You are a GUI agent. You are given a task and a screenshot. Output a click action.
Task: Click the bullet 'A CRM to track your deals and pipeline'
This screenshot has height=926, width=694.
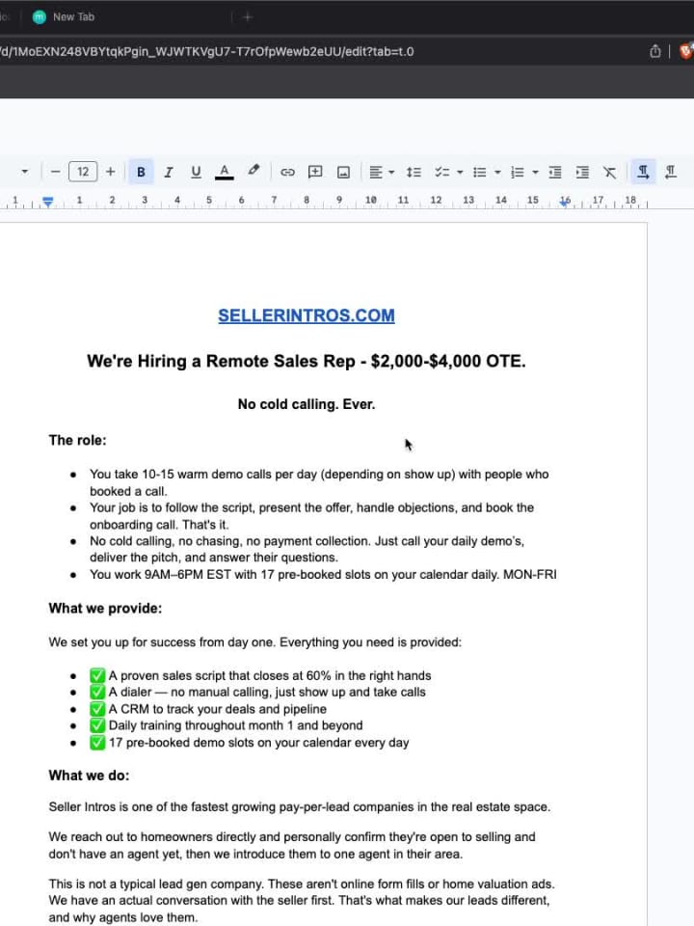point(217,709)
